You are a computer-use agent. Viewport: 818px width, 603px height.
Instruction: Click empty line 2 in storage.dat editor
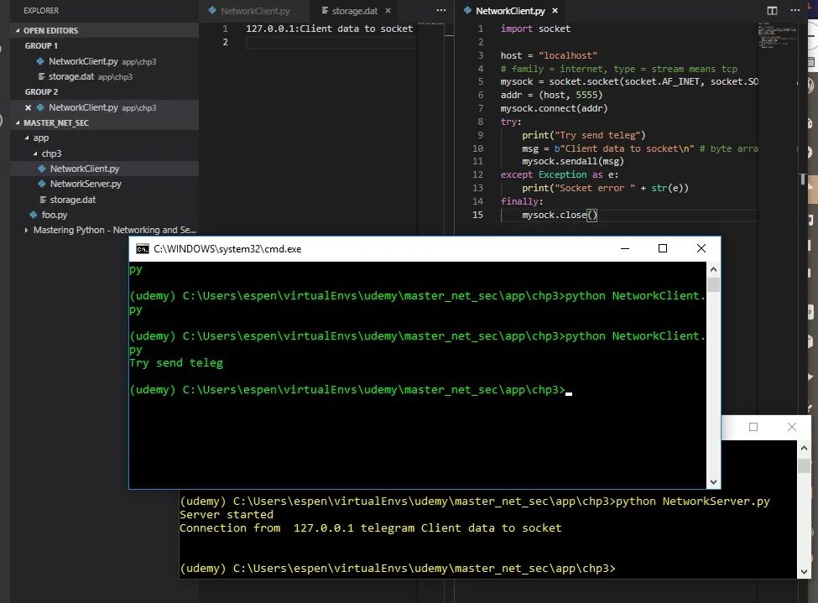[x=331, y=42]
